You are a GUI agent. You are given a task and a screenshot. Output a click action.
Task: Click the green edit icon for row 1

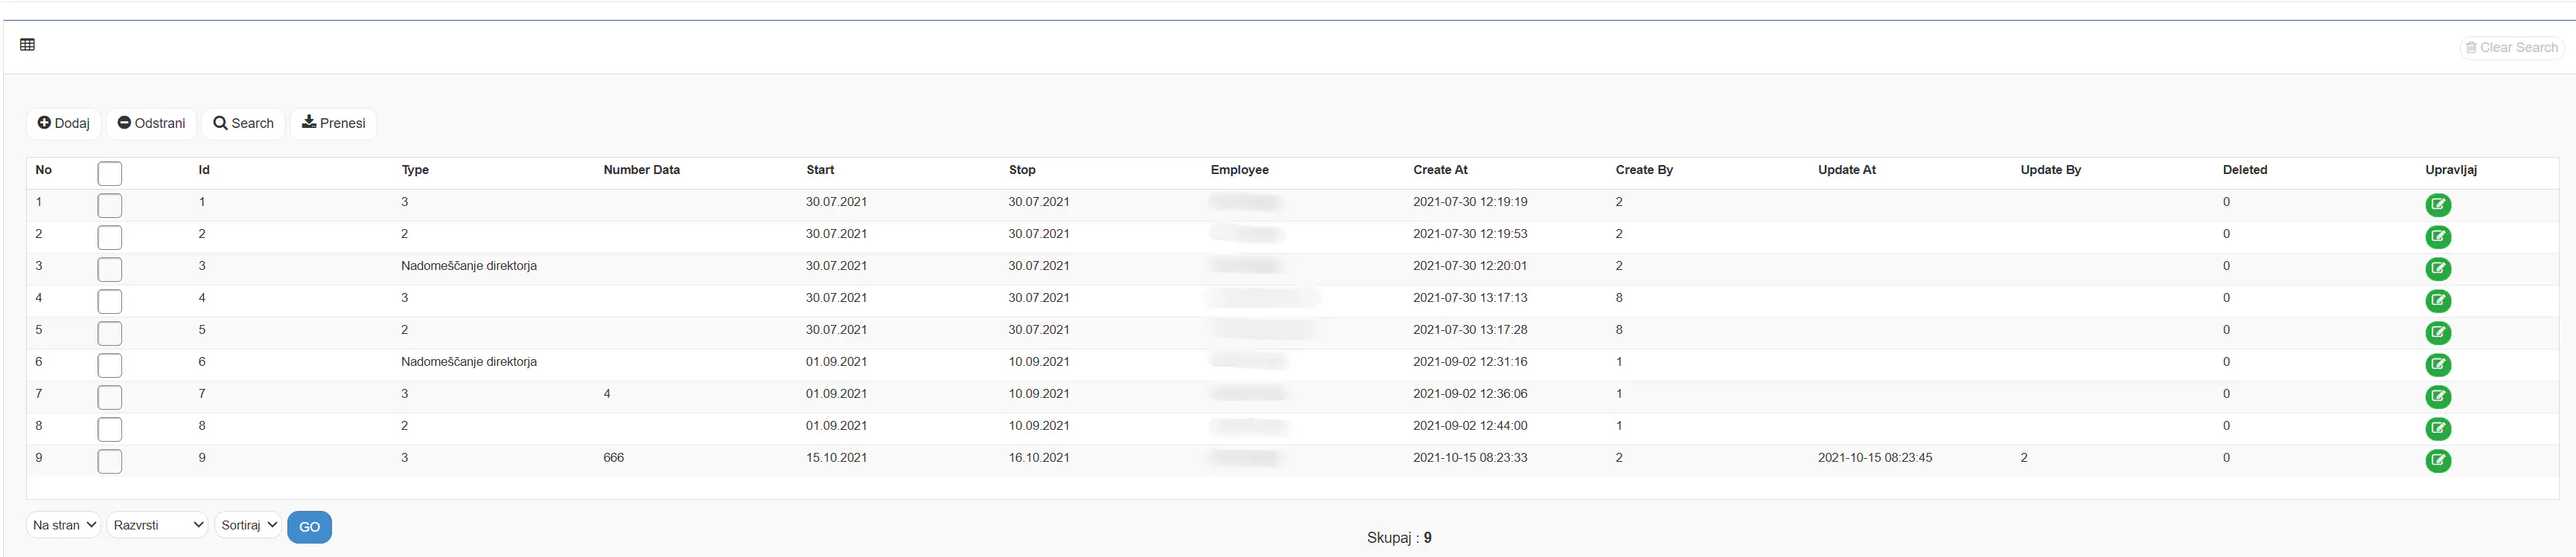(2437, 205)
